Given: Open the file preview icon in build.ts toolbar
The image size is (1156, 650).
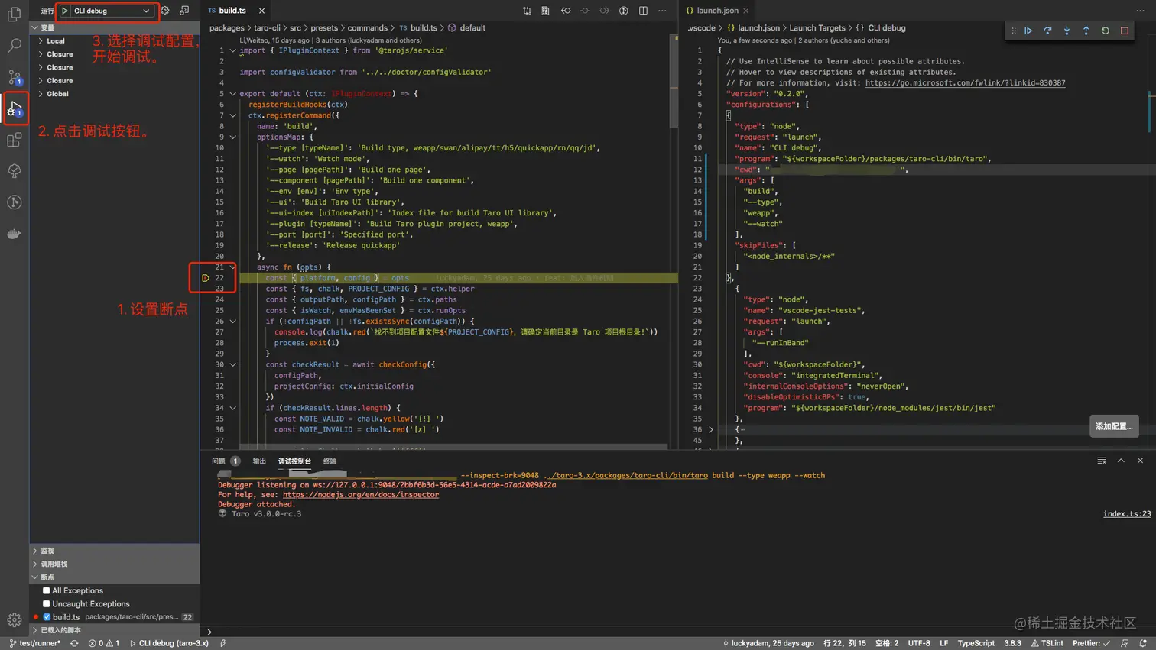Looking at the screenshot, I should [545, 11].
